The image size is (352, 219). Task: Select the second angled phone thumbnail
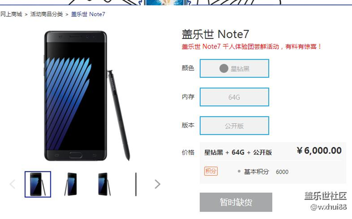coord(71,184)
